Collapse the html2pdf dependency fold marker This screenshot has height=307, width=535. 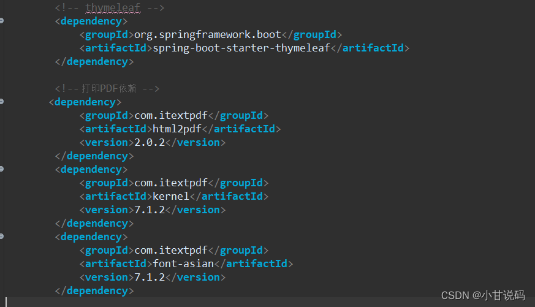(x=2, y=102)
